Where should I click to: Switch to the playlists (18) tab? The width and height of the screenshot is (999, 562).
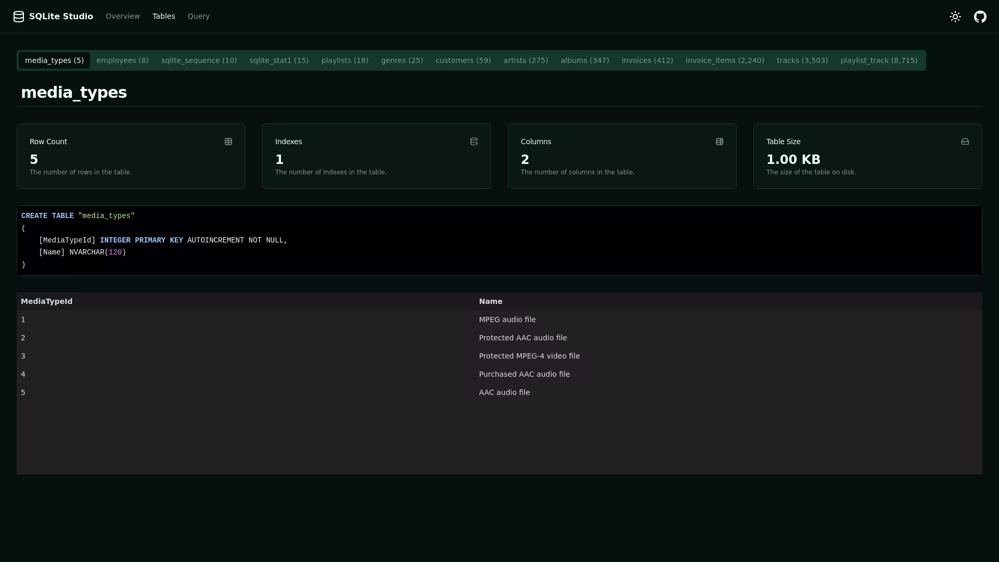[x=345, y=60]
